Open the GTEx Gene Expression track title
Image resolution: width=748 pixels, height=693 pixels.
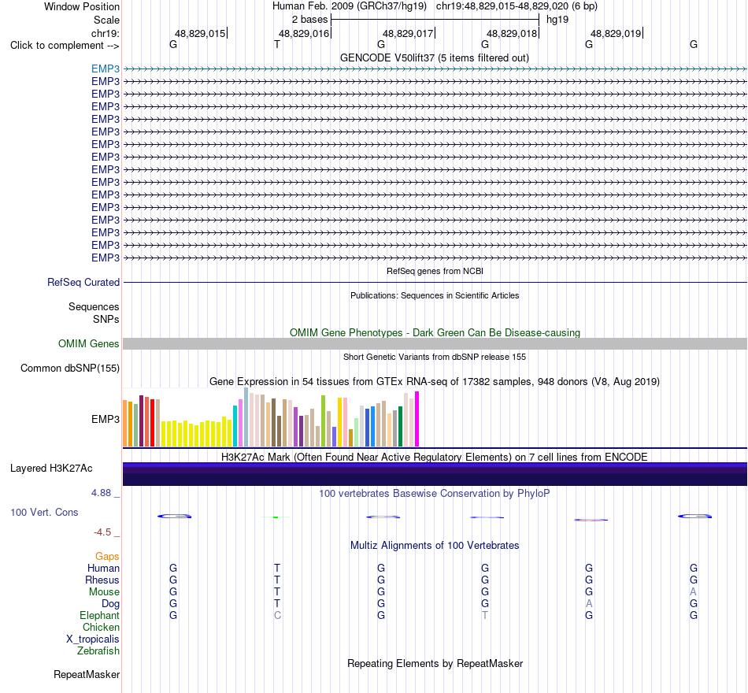click(435, 382)
